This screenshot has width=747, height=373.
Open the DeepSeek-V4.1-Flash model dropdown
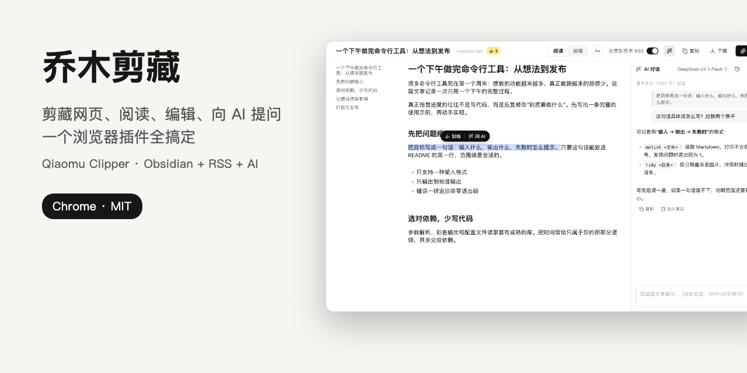(x=702, y=69)
